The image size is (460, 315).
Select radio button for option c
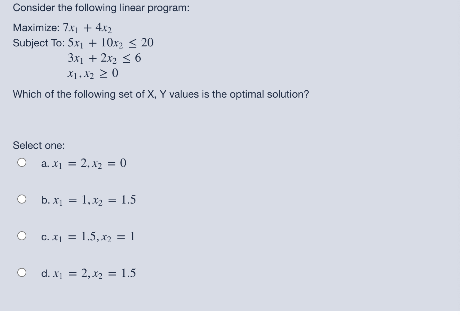point(21,235)
